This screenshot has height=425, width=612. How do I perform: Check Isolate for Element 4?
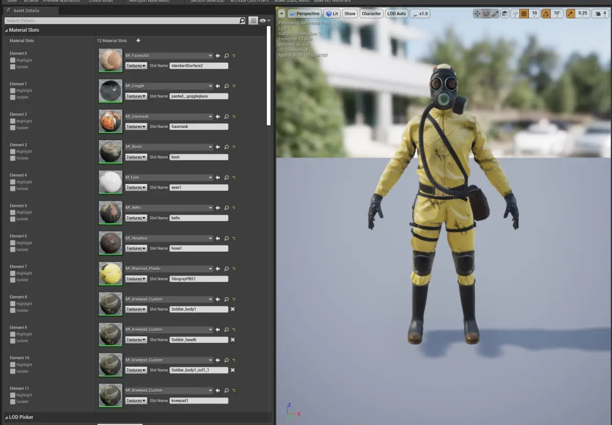coord(13,189)
